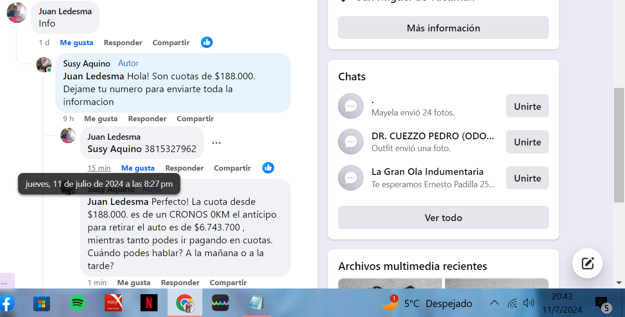The width and height of the screenshot is (625, 317).
Task: Click the new message compose icon
Action: coord(587,263)
